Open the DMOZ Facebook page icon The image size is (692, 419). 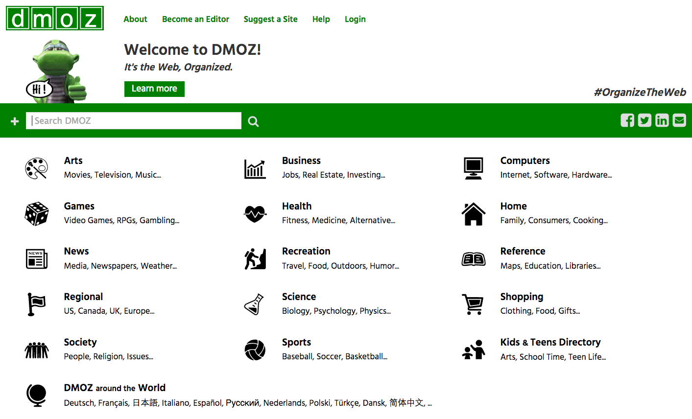coord(627,120)
